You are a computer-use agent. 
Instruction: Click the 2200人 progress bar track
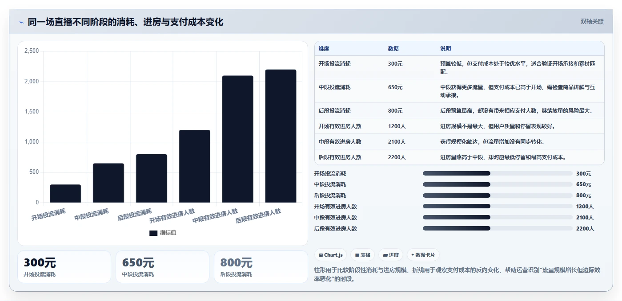[x=498, y=228]
